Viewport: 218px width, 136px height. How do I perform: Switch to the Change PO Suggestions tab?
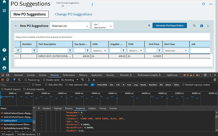tap(74, 14)
